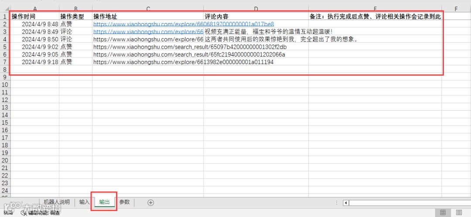Select row 15 header number
This screenshot has width=471, height=217.
(x=5, y=122)
